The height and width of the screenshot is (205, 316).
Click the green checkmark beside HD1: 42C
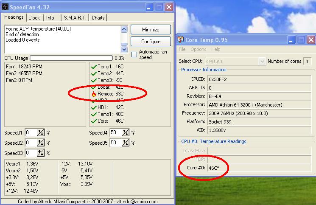point(94,108)
